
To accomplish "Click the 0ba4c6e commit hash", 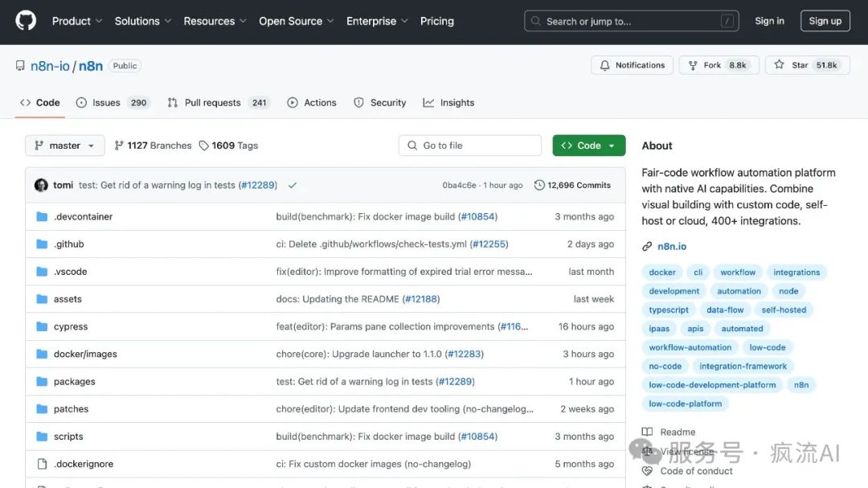I will pos(459,186).
